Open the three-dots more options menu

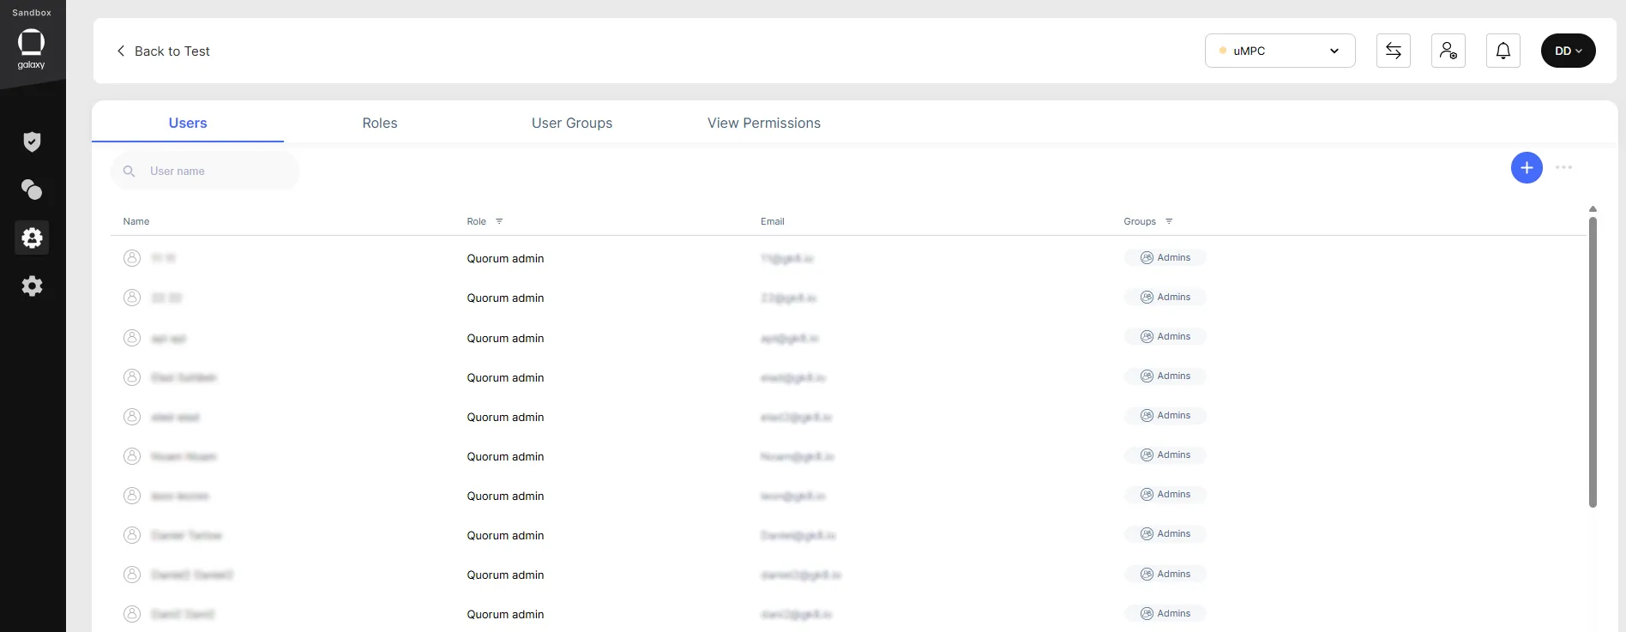tap(1563, 167)
